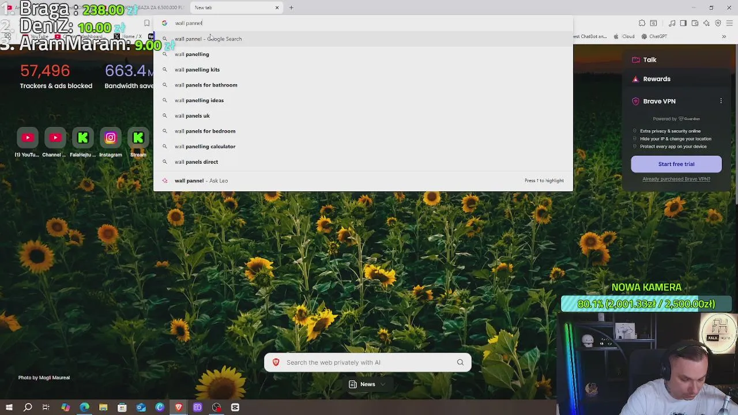
Task: Choose 'wall panelling' suggestion
Action: pyautogui.click(x=363, y=54)
